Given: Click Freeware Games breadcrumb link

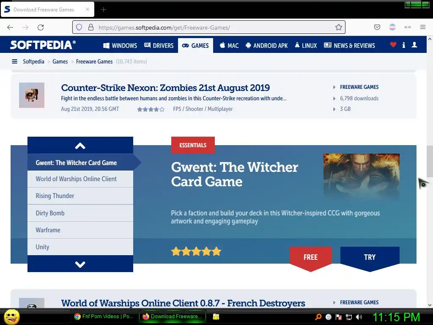Looking at the screenshot, I should click(x=94, y=61).
